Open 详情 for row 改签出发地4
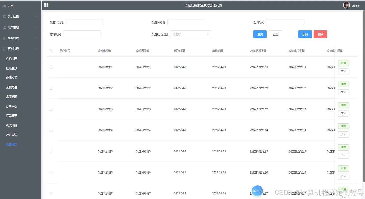The width and height of the screenshot is (365, 199). (x=343, y=126)
